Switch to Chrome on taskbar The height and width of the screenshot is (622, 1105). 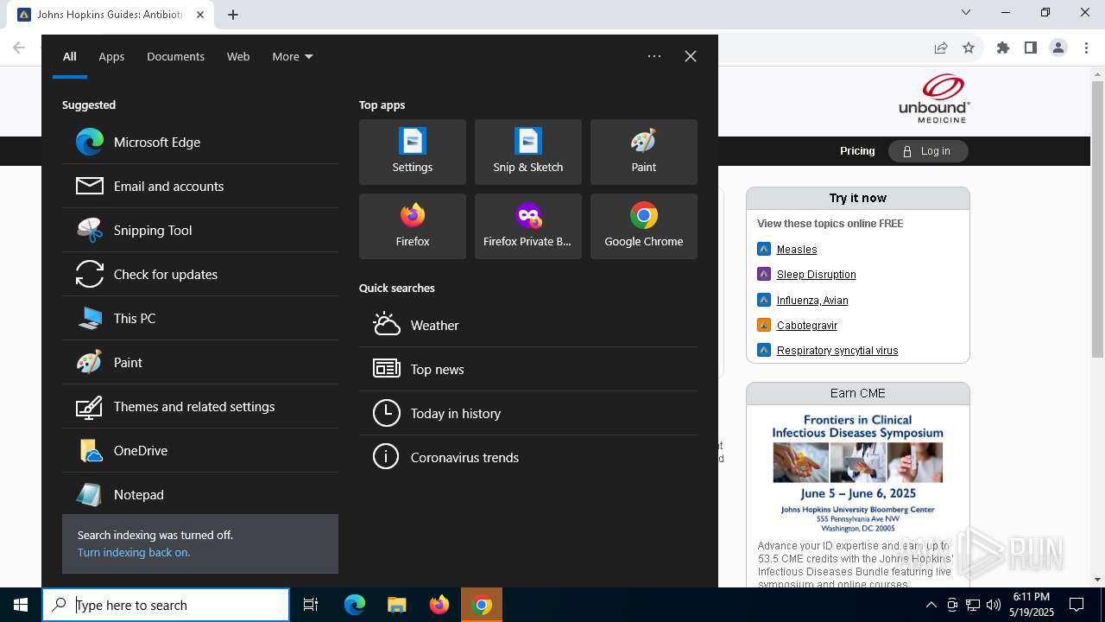[482, 605]
